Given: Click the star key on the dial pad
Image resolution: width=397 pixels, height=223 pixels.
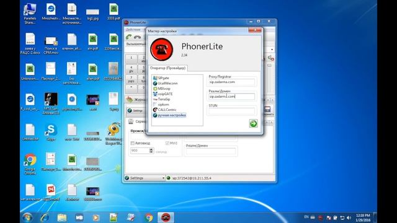Looking at the screenshot, I should coord(131,89).
